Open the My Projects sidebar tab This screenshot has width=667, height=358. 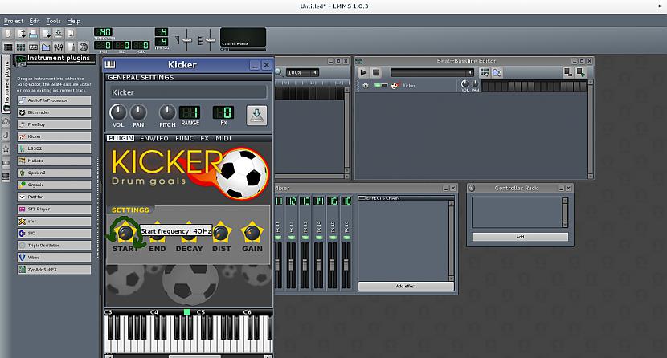click(x=6, y=122)
